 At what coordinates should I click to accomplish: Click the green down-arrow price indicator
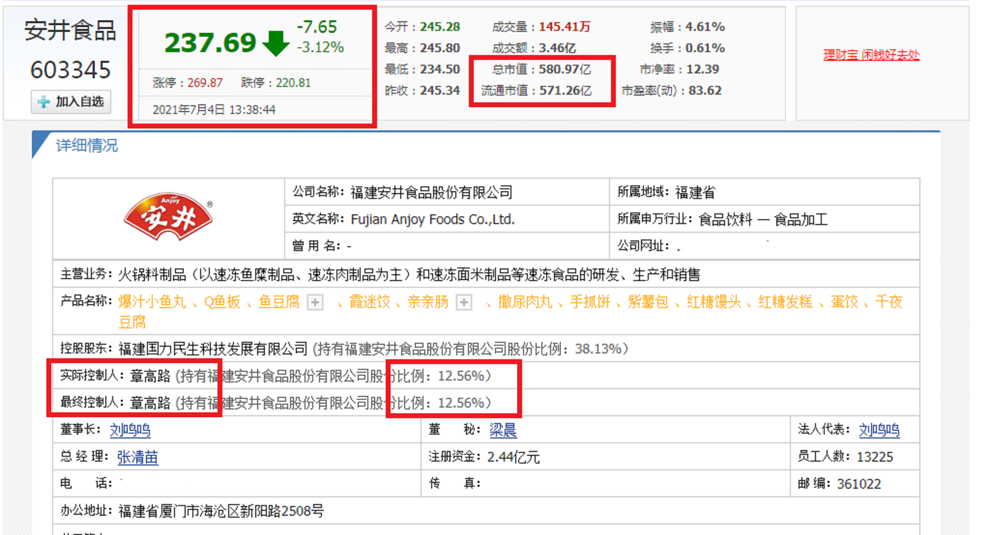pos(276,43)
